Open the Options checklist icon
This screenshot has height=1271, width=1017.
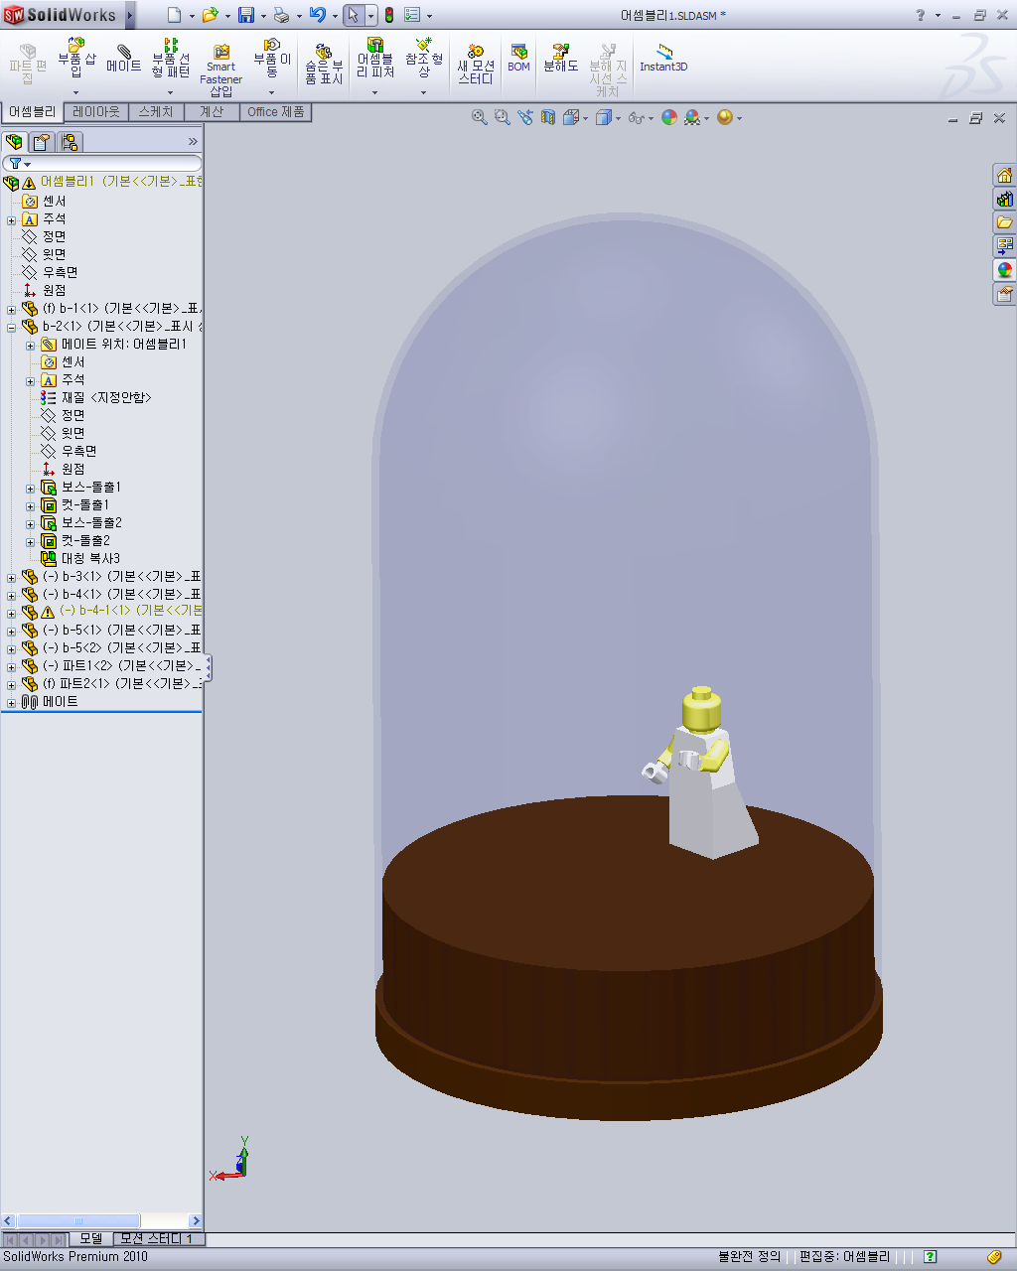click(413, 15)
